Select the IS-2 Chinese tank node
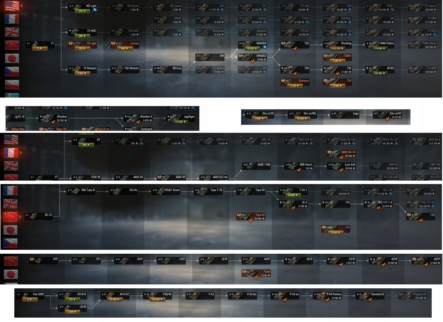 click(294, 204)
